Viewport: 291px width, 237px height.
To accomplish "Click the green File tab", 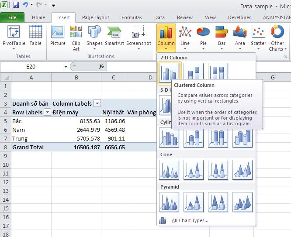I will (12, 17).
